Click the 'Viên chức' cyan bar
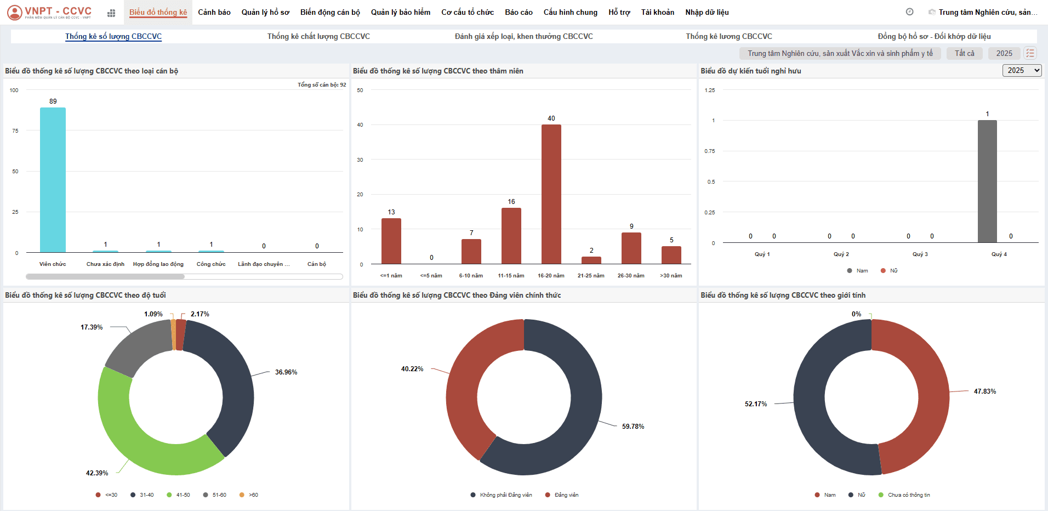Image resolution: width=1048 pixels, height=511 pixels. coord(53,180)
